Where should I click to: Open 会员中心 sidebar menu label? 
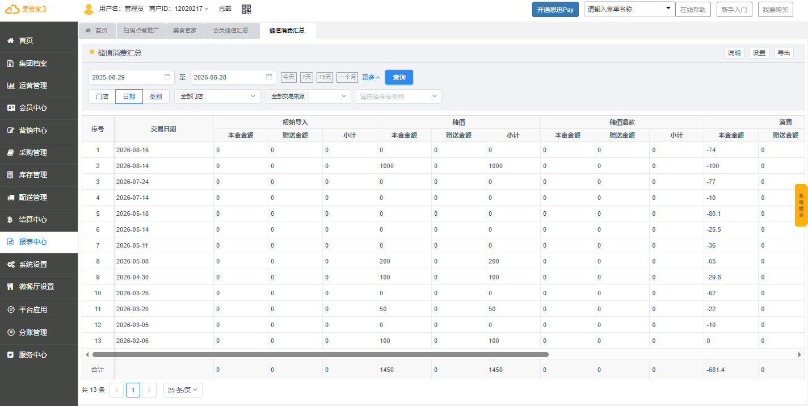click(33, 108)
